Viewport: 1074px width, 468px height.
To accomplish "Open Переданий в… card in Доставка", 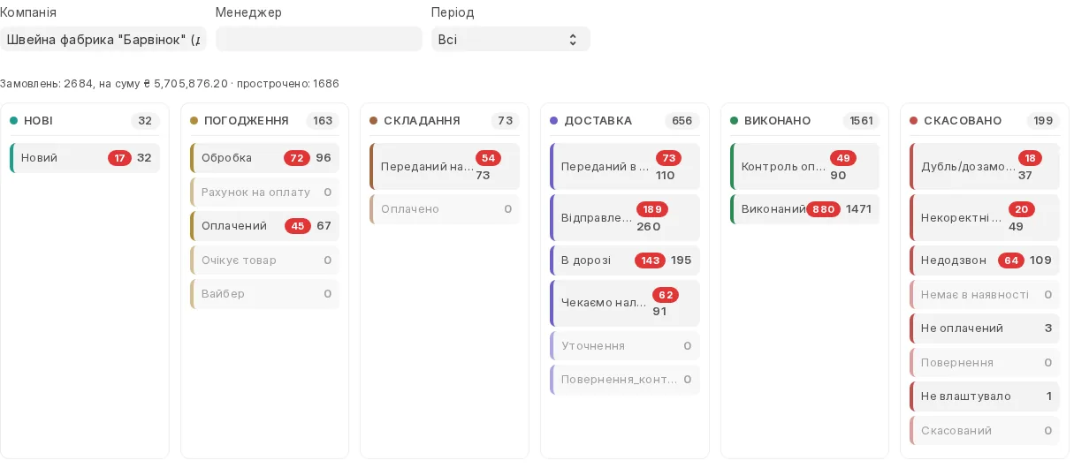I will click(x=625, y=166).
